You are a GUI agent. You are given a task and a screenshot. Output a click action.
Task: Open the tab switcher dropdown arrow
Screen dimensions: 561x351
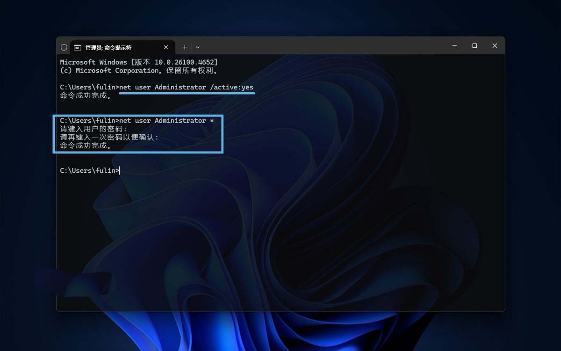coord(197,47)
